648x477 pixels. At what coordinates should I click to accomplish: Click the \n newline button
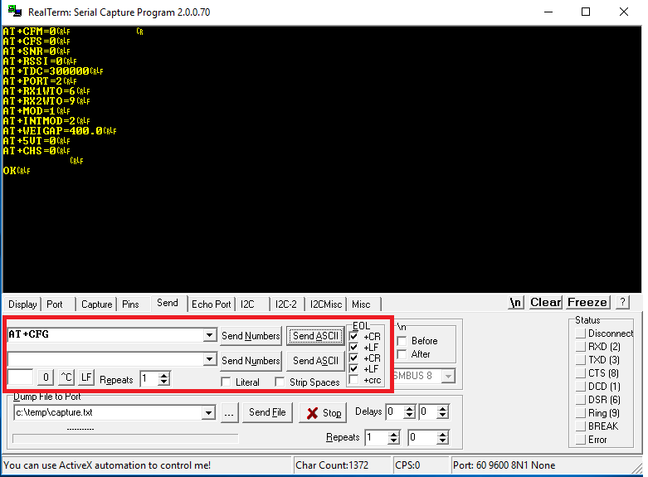point(516,303)
